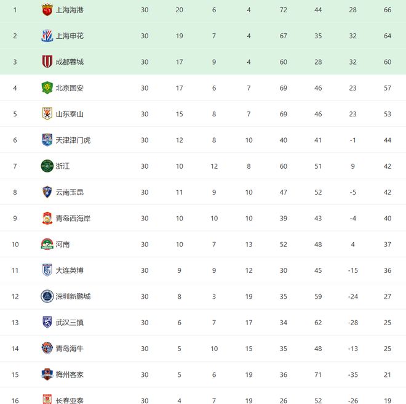The width and height of the screenshot is (406, 404).
Task: Open the 青岛海牛 team name link
Action: pyautogui.click(x=69, y=349)
